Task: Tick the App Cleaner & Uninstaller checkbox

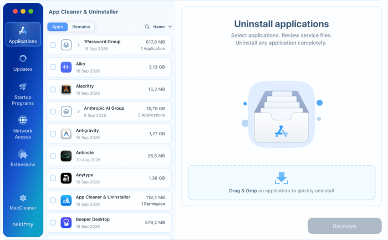Action: (x=53, y=201)
